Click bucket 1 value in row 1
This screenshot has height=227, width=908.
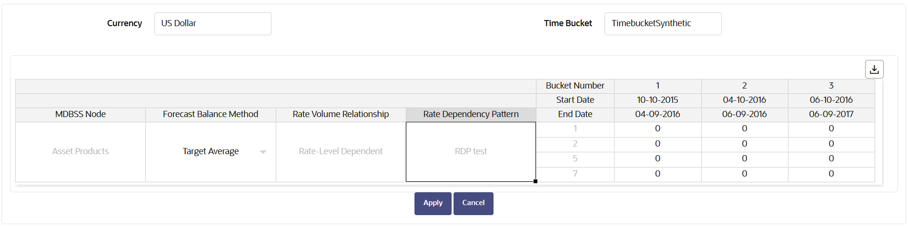coord(657,129)
